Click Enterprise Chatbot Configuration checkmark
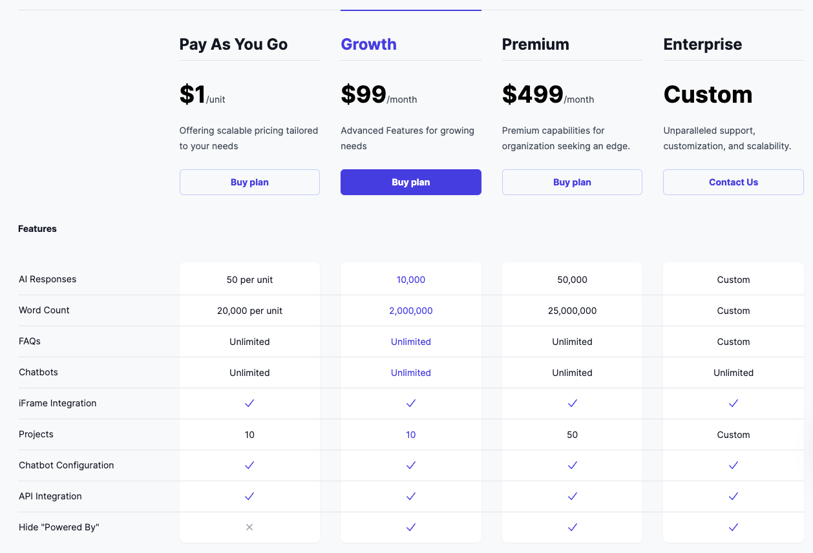813x553 pixels. (734, 465)
